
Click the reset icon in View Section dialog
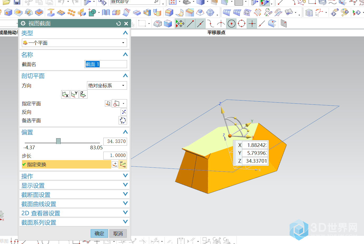pyautogui.click(x=119, y=23)
